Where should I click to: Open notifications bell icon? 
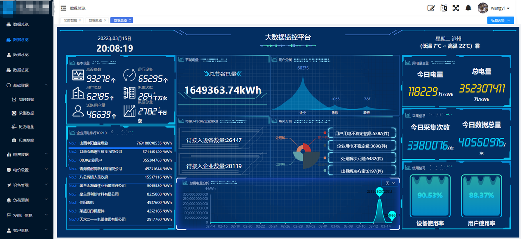tap(468, 8)
